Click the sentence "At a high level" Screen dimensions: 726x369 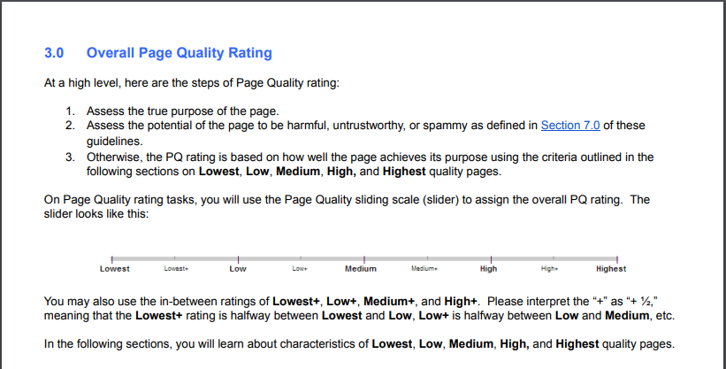[191, 83]
